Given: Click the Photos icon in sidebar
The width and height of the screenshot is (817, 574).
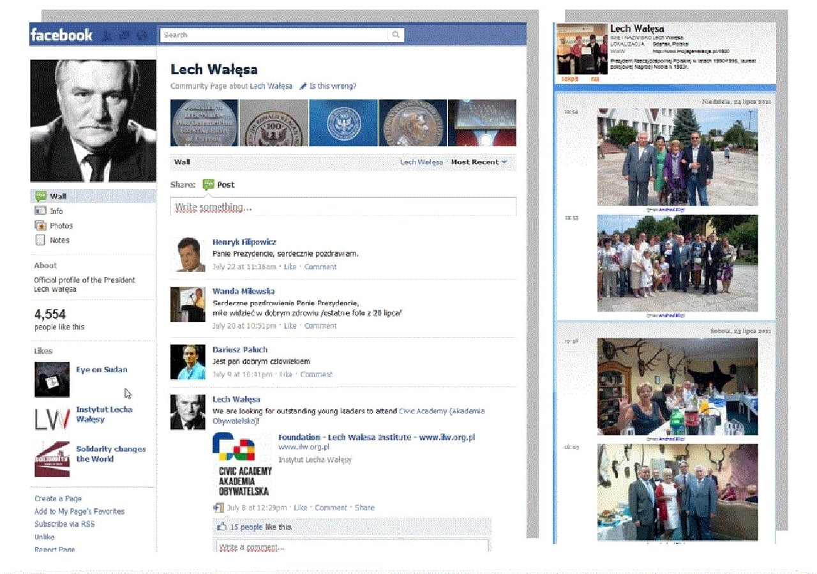Looking at the screenshot, I should point(40,225).
